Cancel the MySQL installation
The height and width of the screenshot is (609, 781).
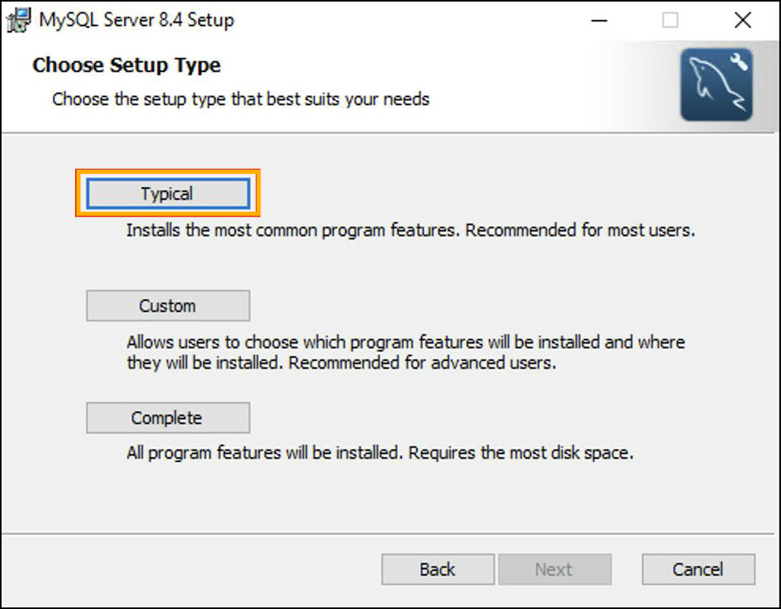[x=698, y=570]
